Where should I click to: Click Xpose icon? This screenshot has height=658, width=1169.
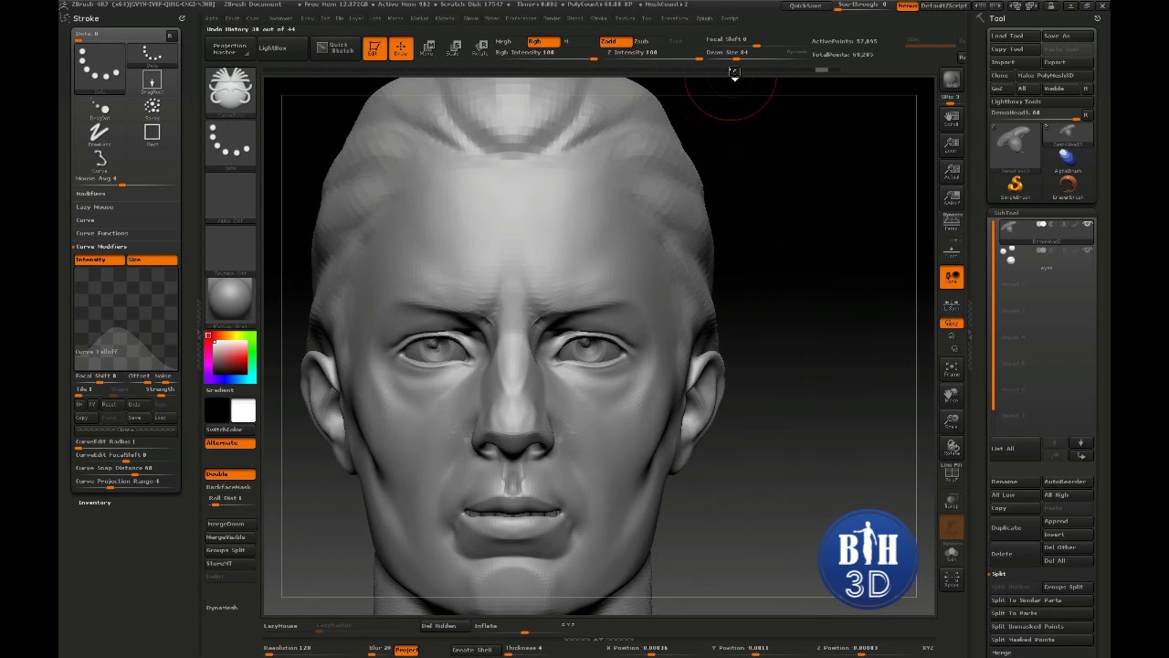coord(952,579)
